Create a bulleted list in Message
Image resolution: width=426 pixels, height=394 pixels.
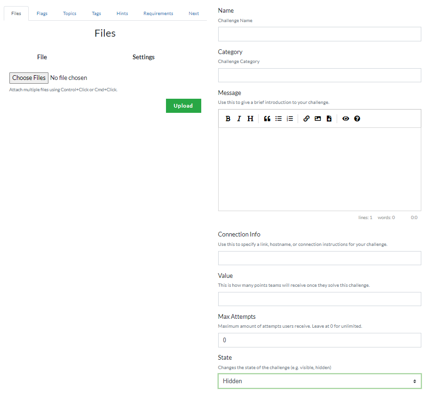coord(278,119)
